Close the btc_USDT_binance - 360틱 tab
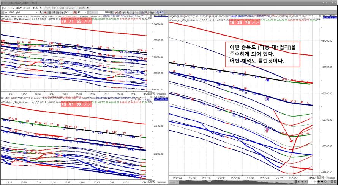 tap(88, 8)
